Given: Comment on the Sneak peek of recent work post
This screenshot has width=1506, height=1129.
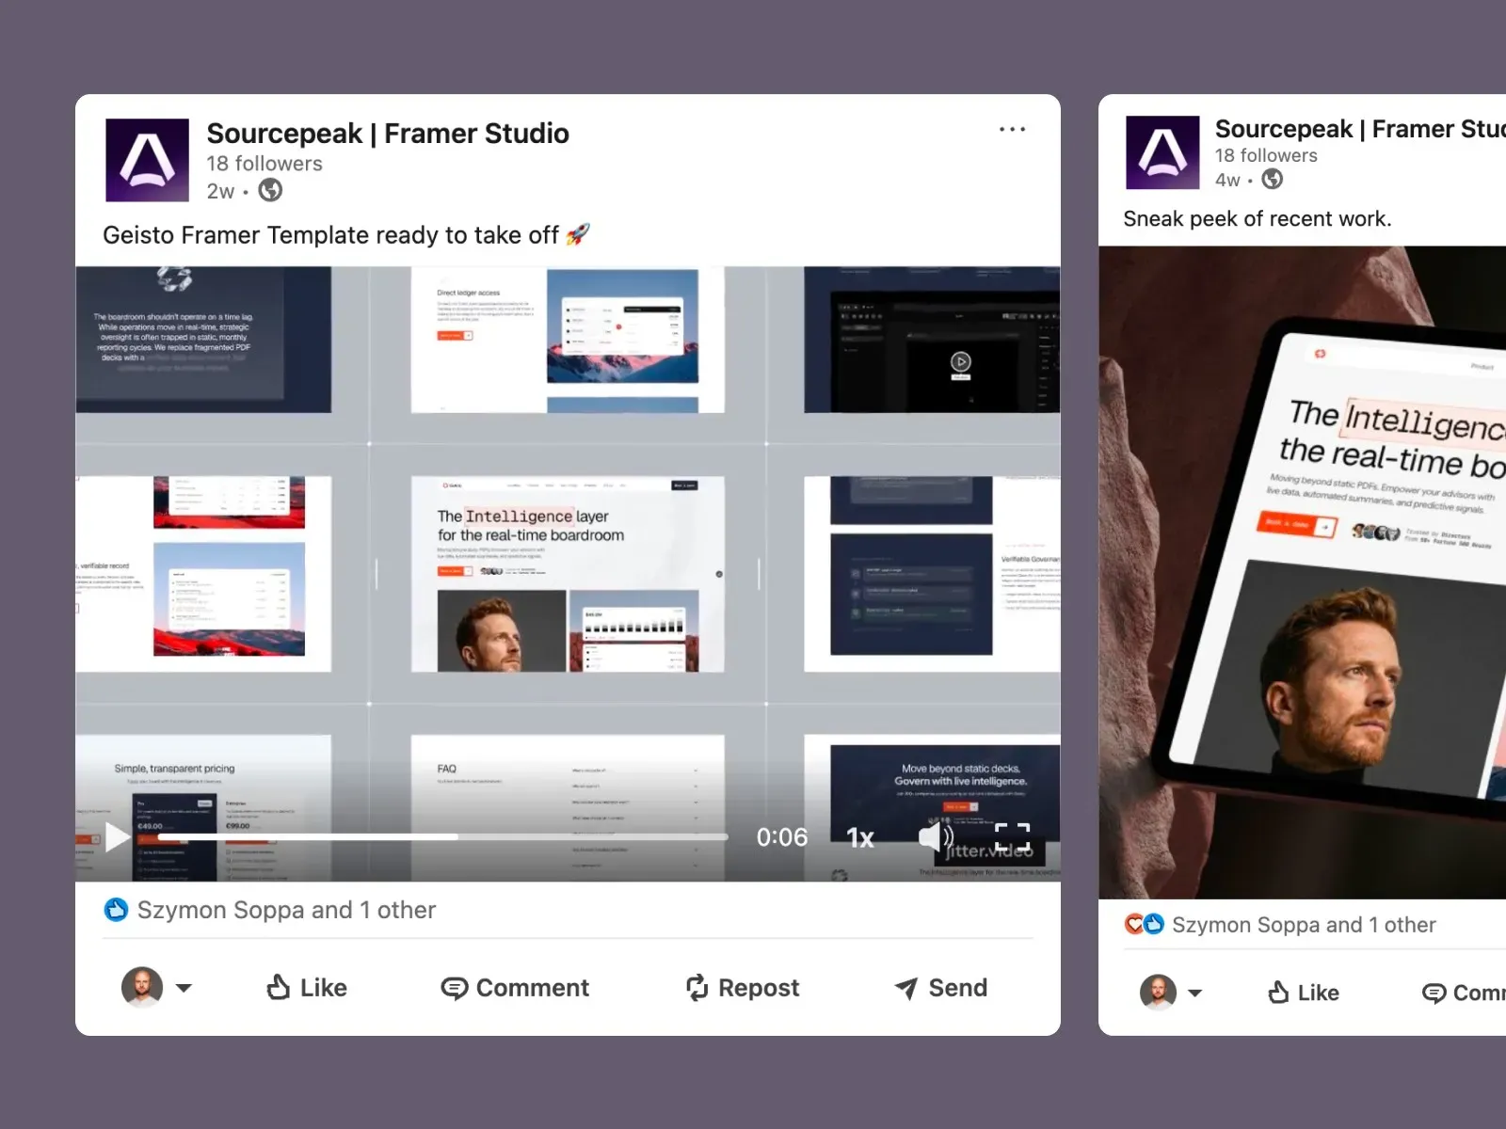Looking at the screenshot, I should [x=1464, y=993].
